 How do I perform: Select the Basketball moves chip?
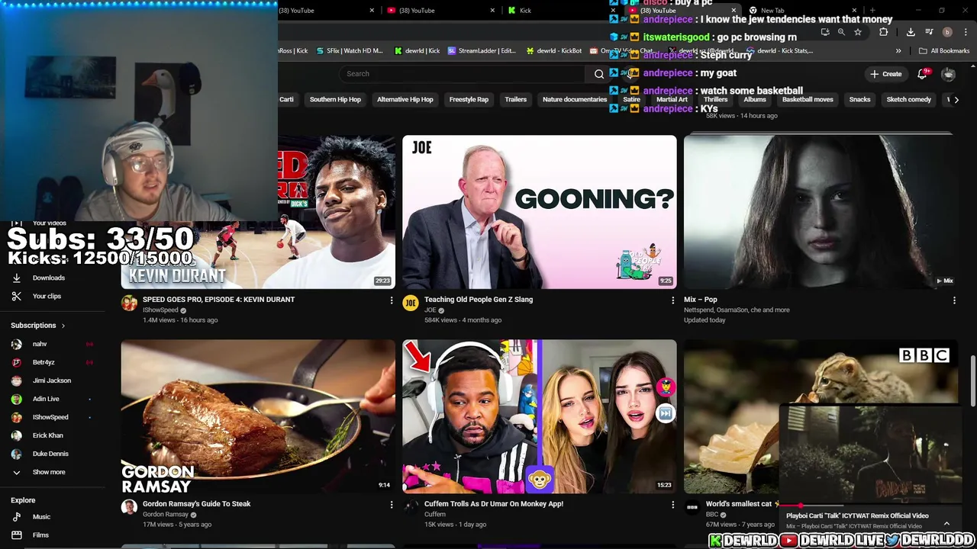[x=808, y=99]
